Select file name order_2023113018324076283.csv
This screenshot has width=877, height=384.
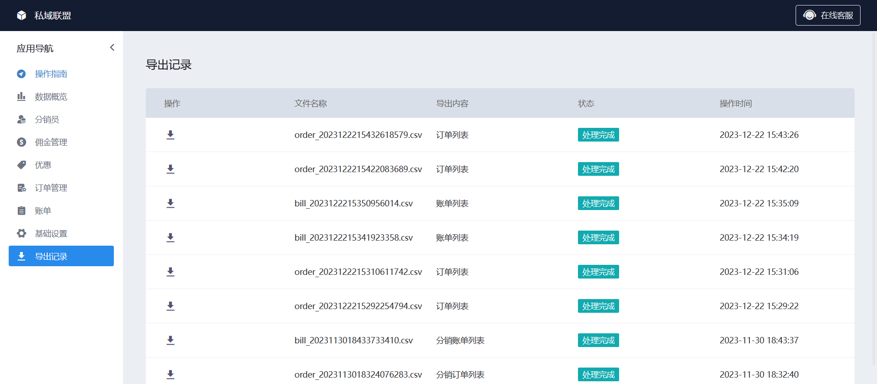[x=358, y=374]
